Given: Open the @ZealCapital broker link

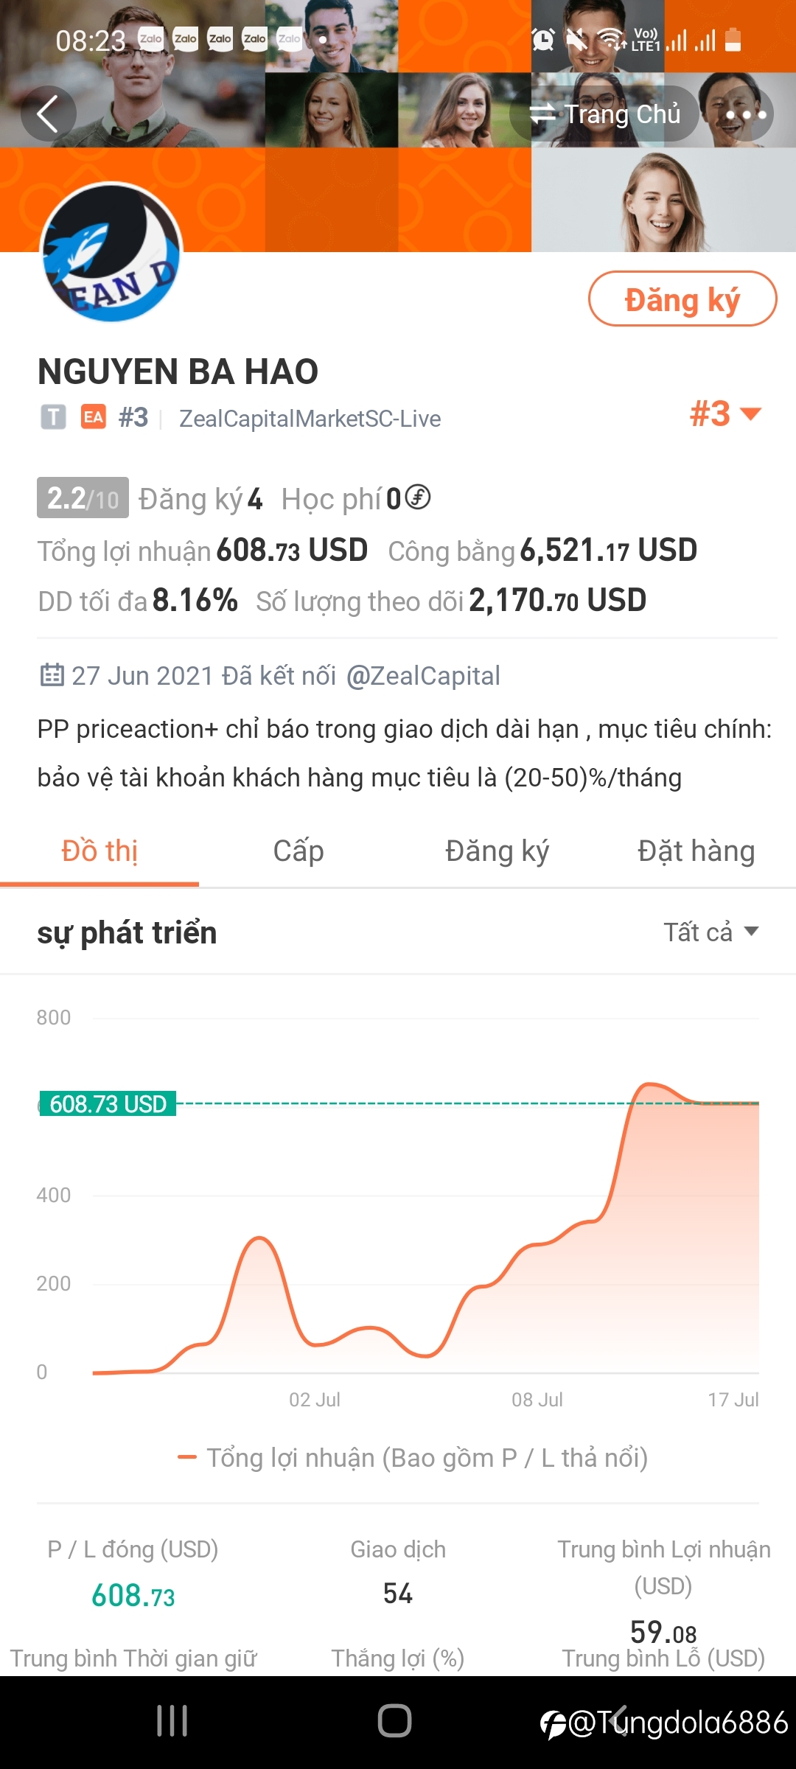Looking at the screenshot, I should click(423, 676).
